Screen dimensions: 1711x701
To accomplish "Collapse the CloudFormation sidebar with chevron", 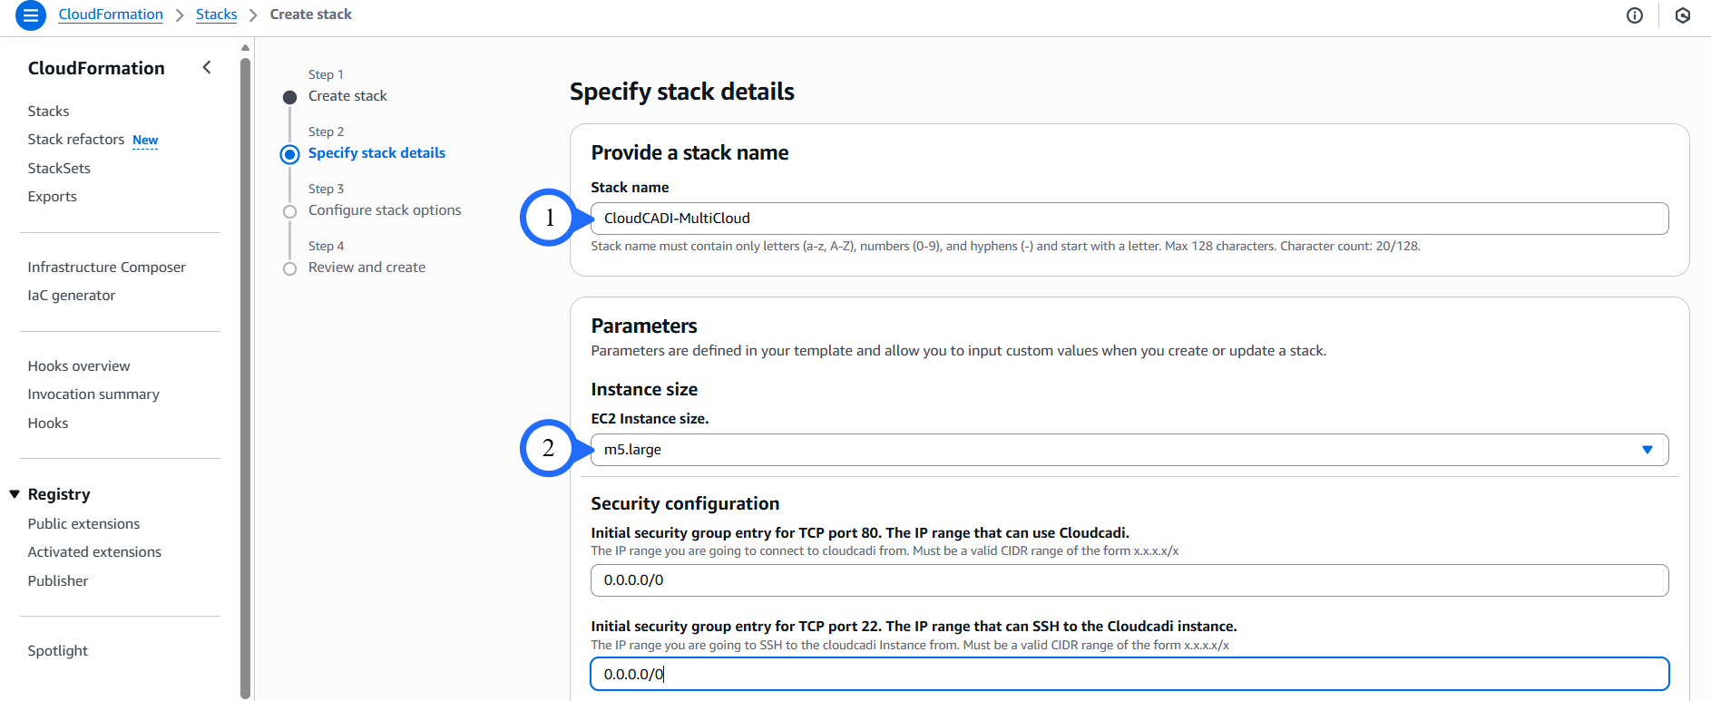I will coord(207,68).
